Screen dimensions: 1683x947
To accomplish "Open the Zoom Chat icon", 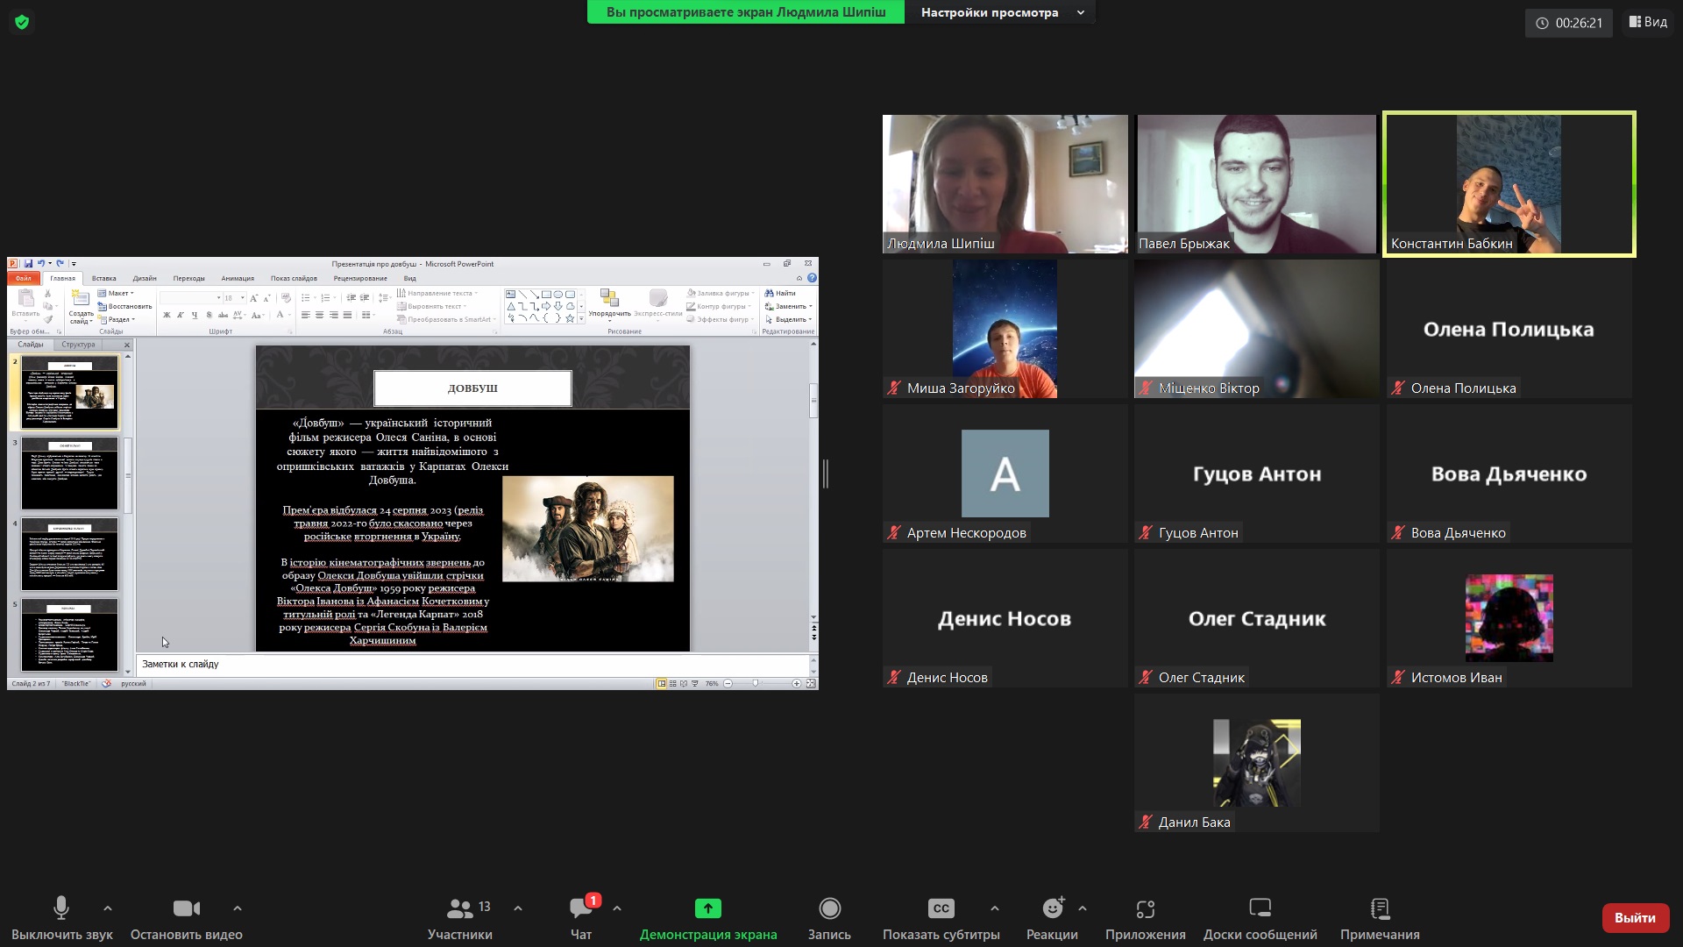I will coord(580,908).
